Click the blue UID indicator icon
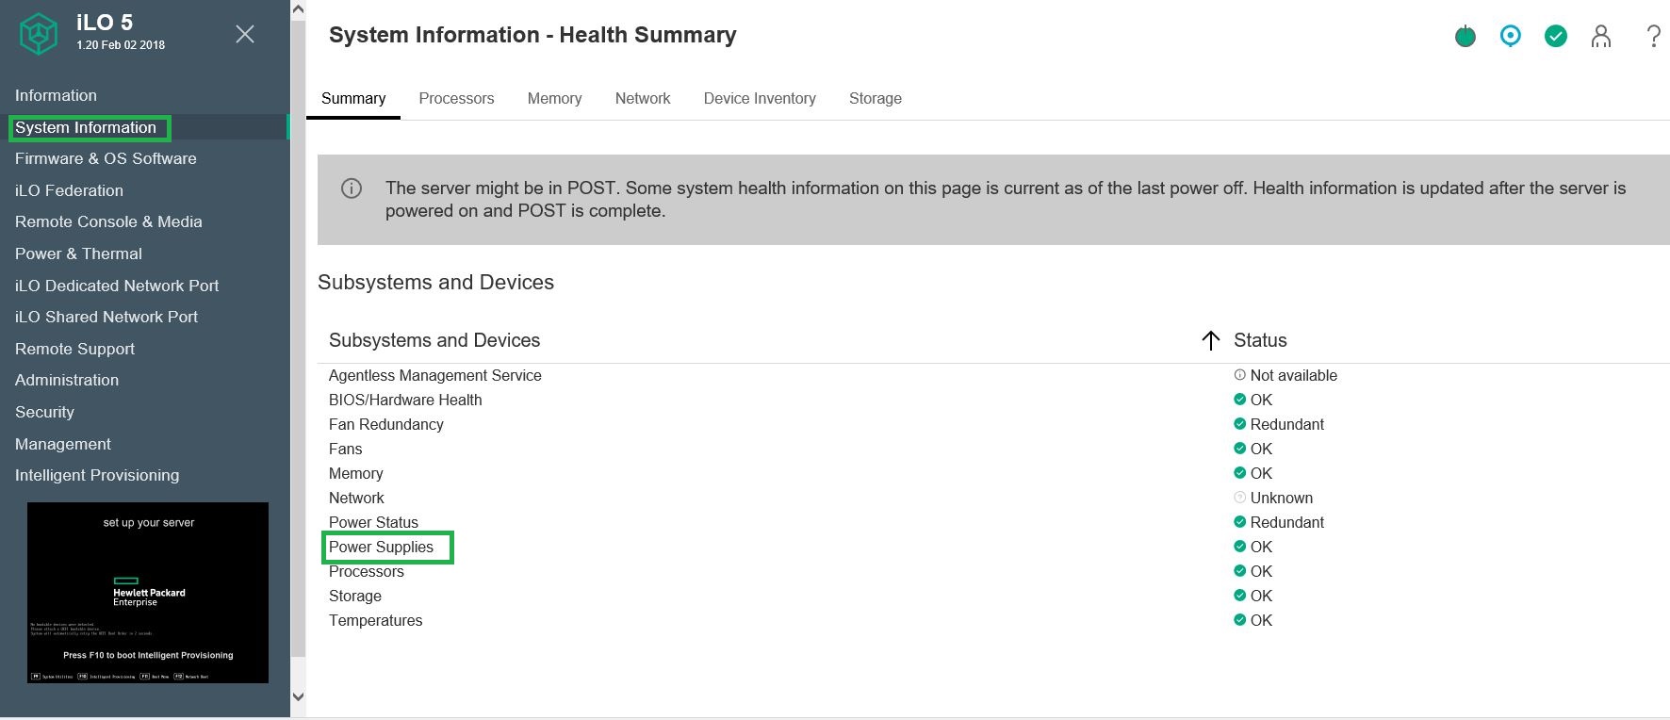This screenshot has height=720, width=1670. (x=1510, y=37)
